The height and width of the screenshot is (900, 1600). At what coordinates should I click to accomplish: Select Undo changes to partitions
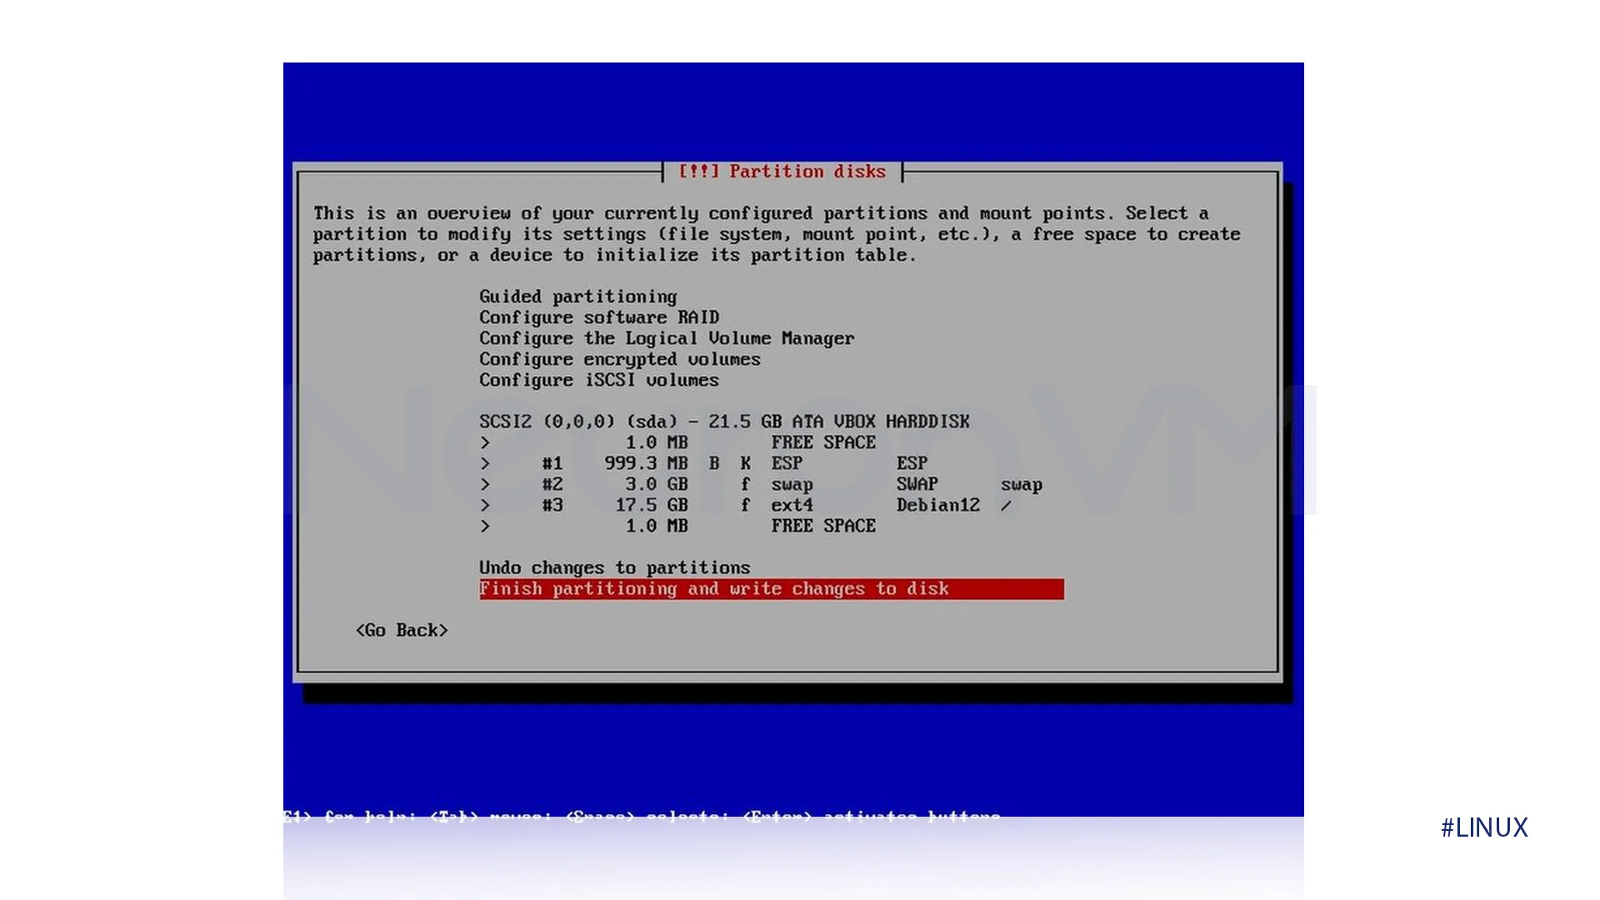pyautogui.click(x=614, y=567)
